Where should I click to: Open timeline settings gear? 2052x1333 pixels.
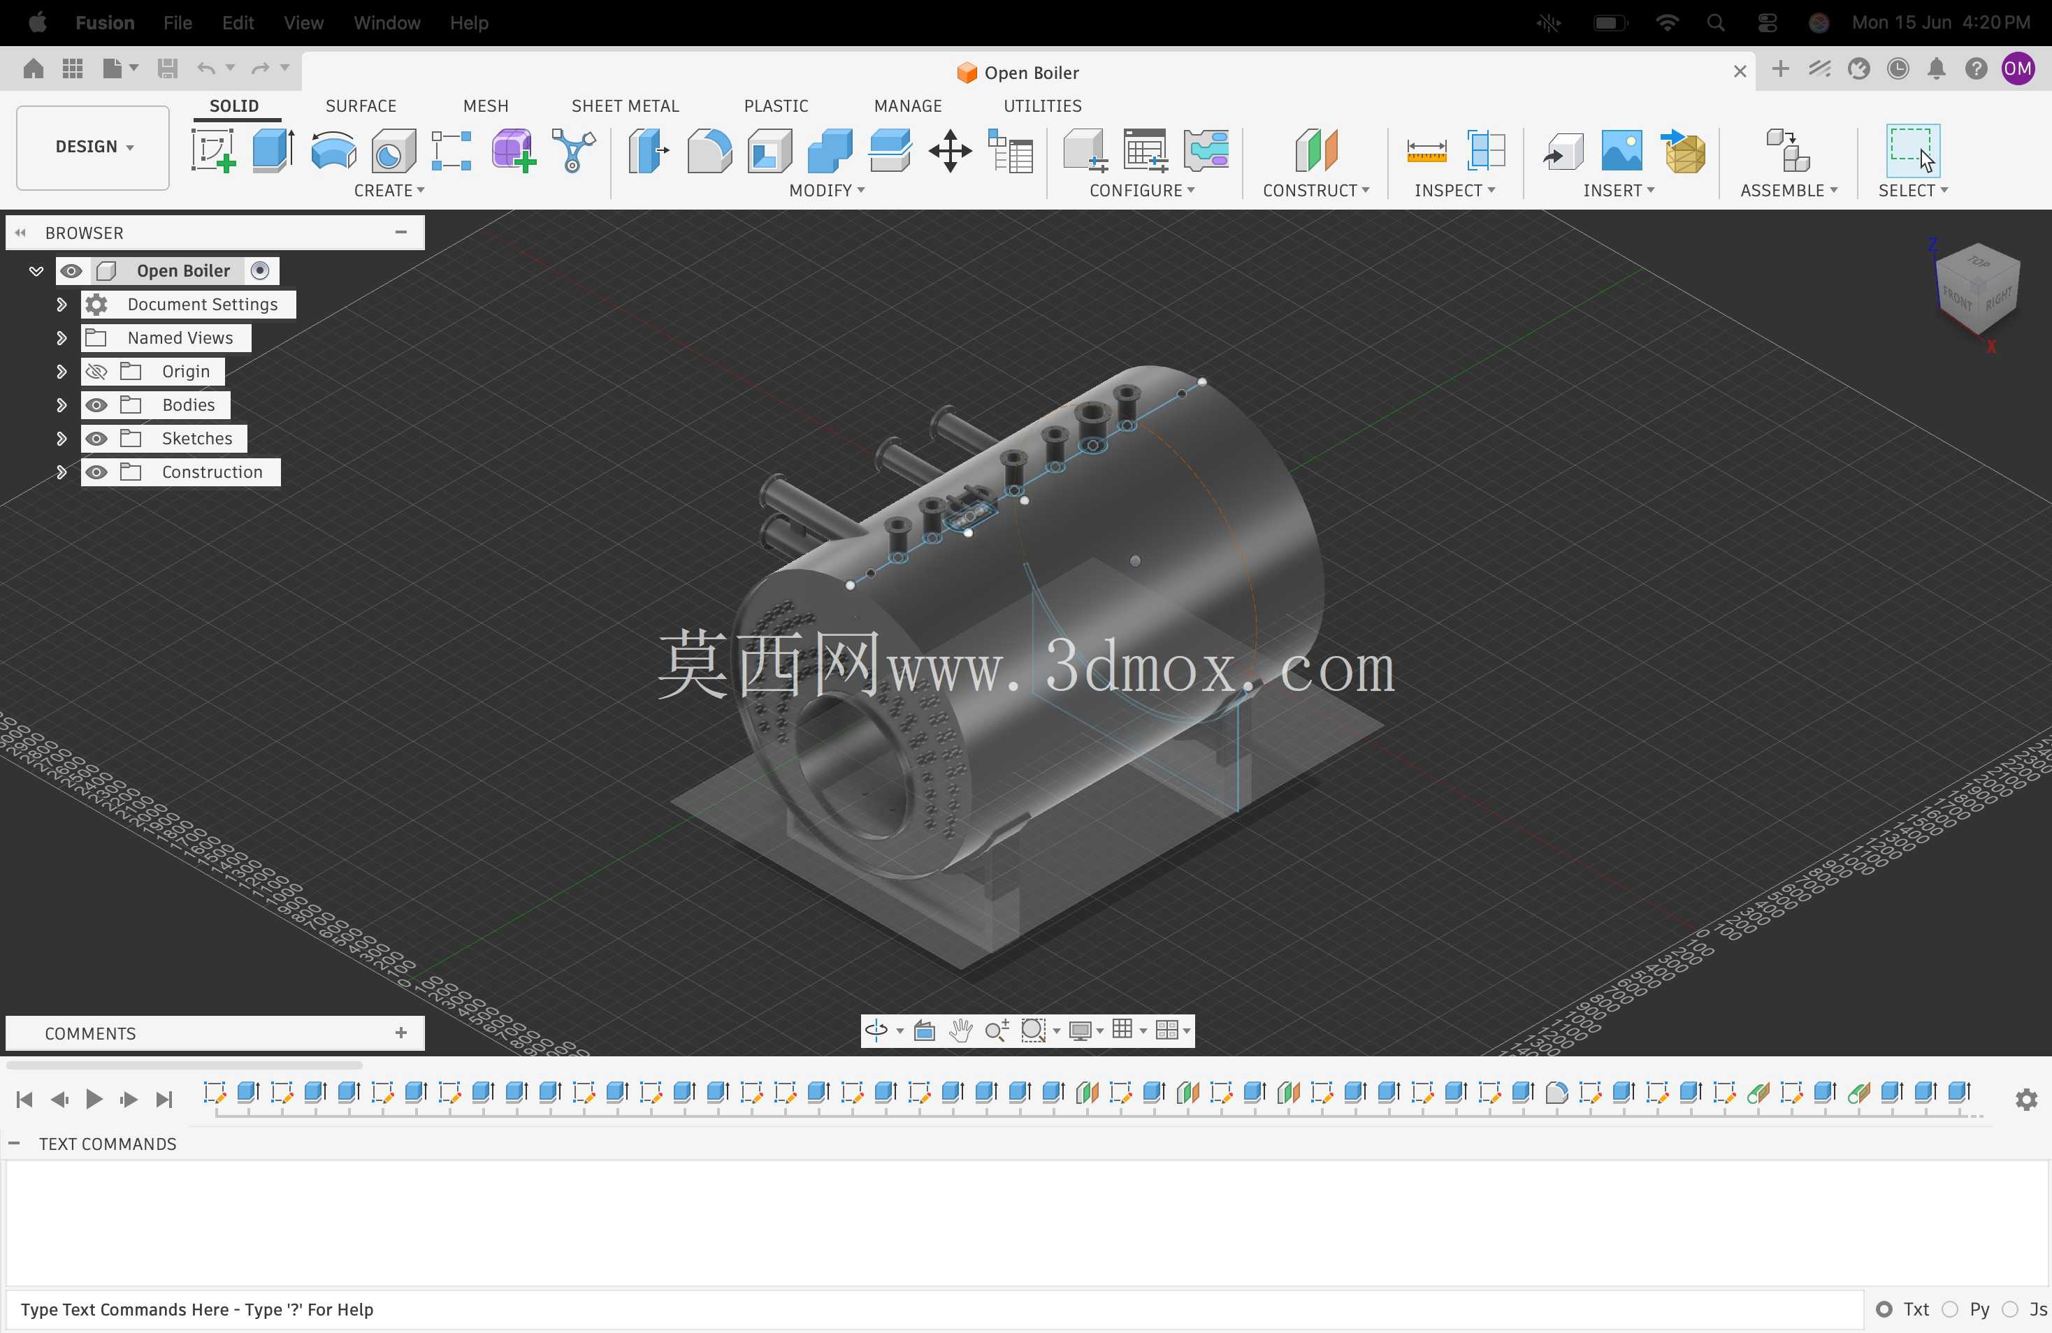click(x=2026, y=1100)
